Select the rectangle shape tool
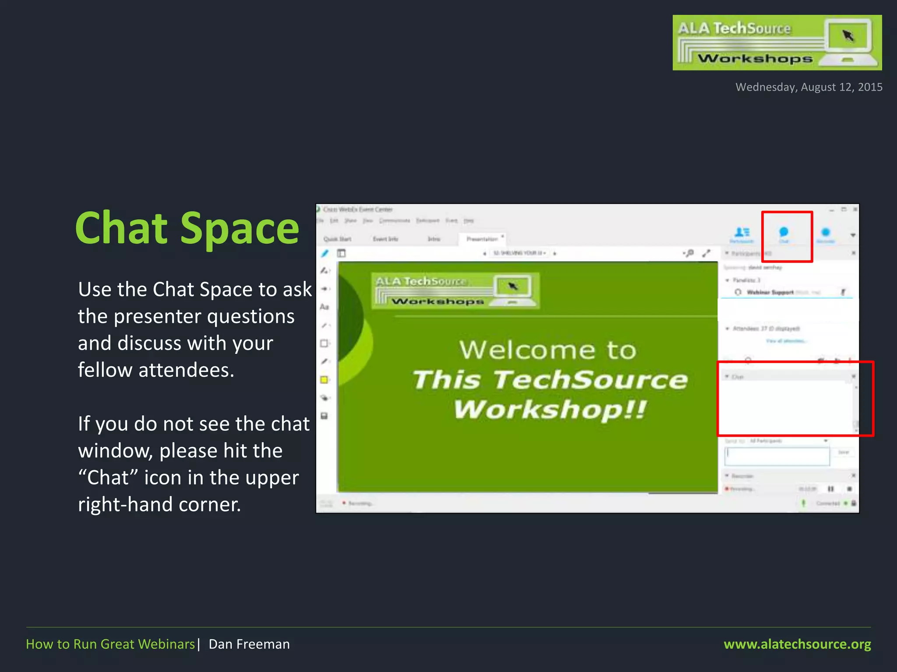This screenshot has height=672, width=897. click(x=325, y=343)
